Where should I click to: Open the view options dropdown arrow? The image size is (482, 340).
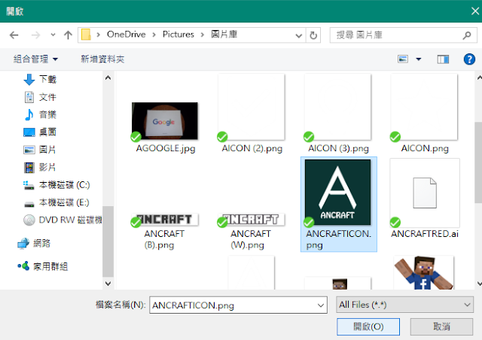click(419, 59)
